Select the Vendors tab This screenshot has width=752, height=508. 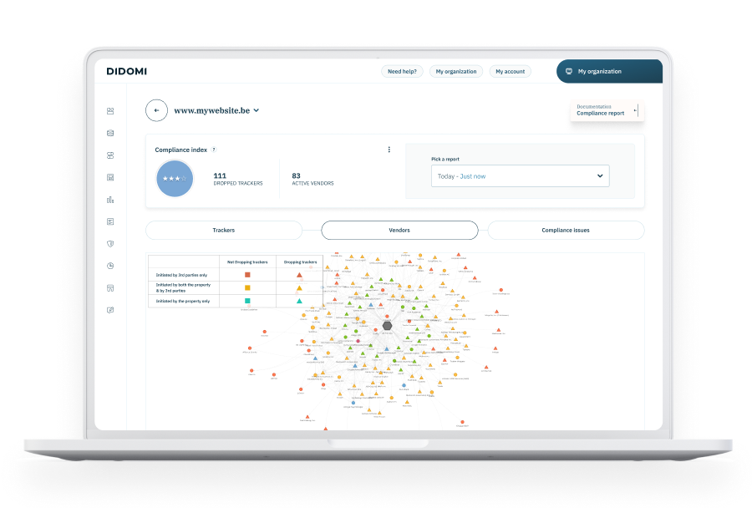(399, 230)
